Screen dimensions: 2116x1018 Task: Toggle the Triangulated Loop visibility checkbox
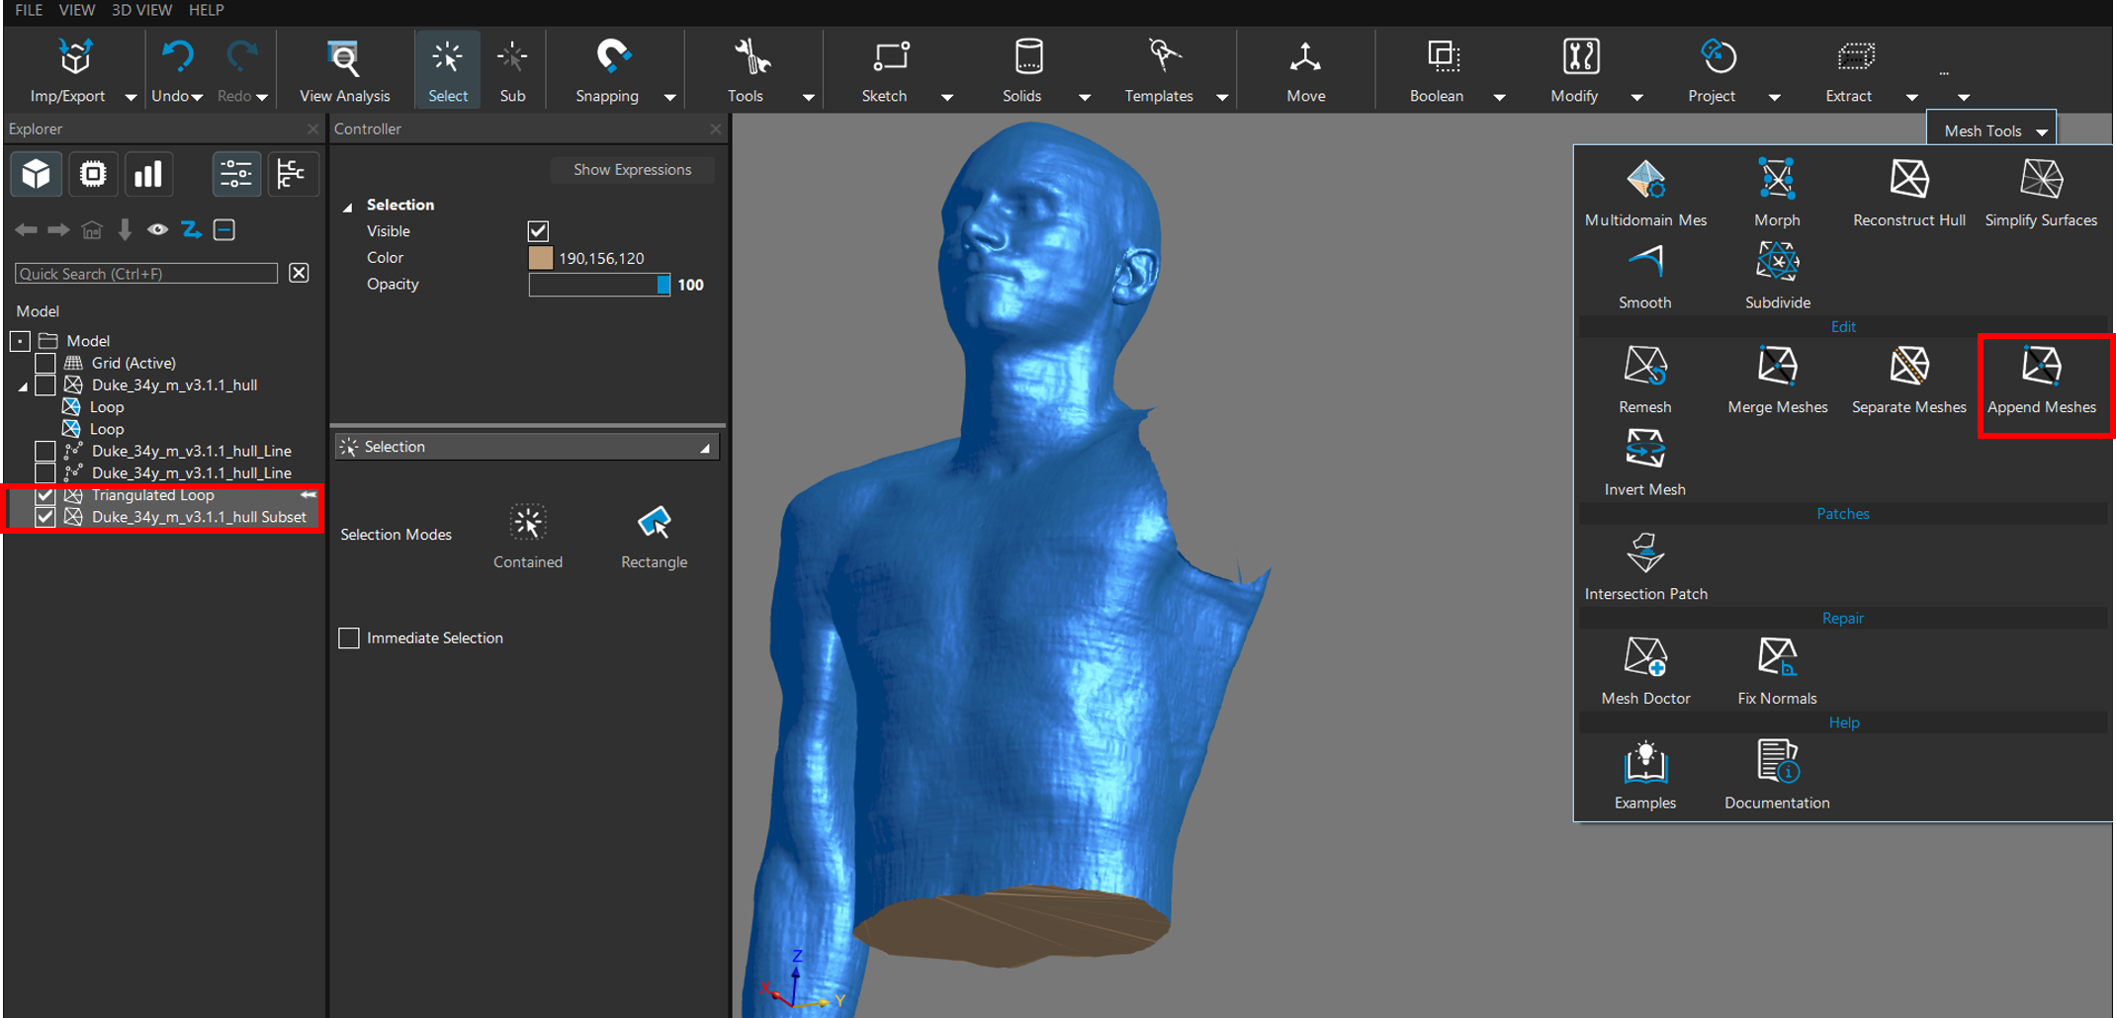45,495
